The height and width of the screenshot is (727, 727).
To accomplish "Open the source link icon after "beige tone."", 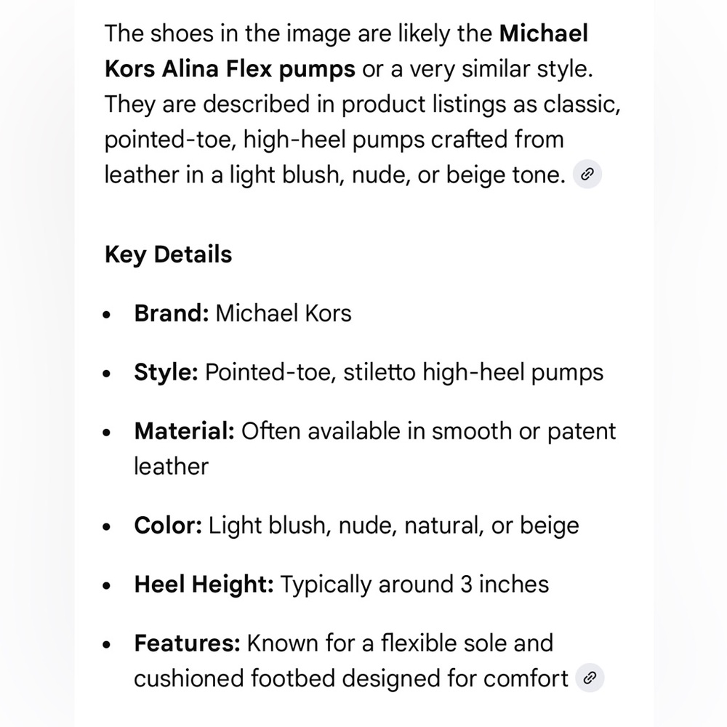I will 587,174.
